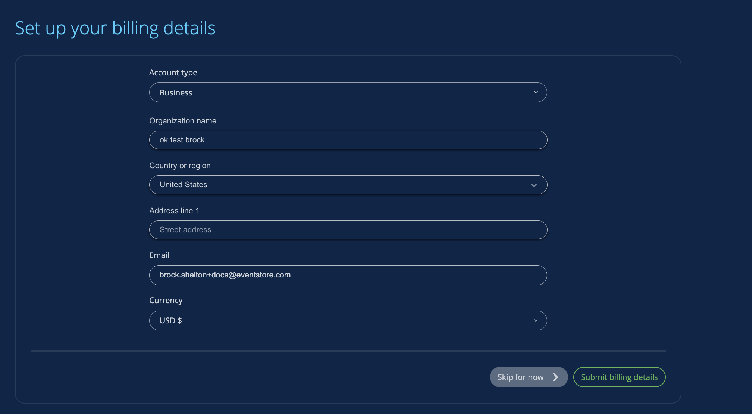Open the Country or region dropdown
Screen dimensions: 752x414
(348, 185)
